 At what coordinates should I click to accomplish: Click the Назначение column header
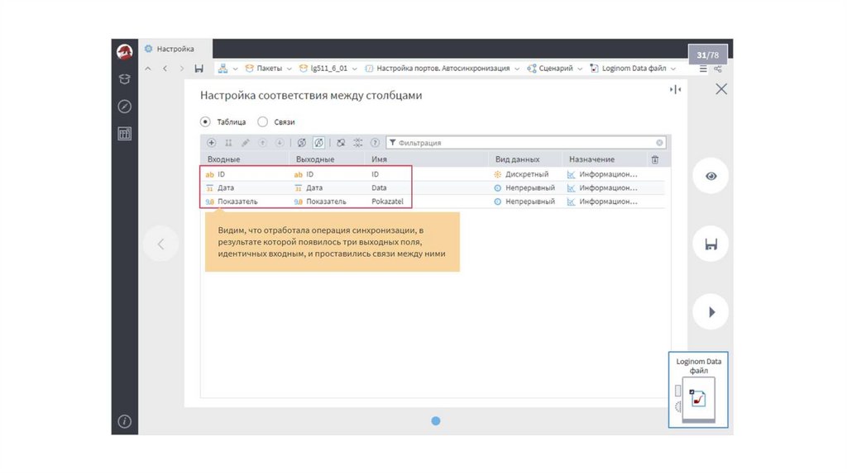(591, 159)
